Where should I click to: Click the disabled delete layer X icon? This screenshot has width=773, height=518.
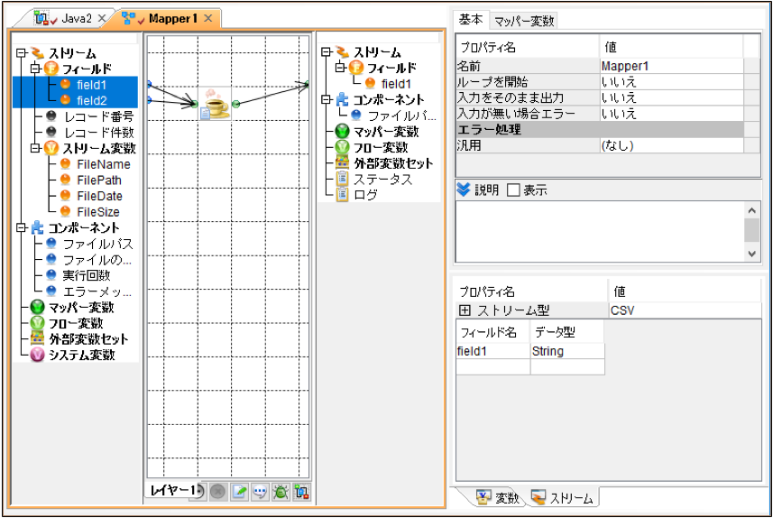(x=217, y=492)
